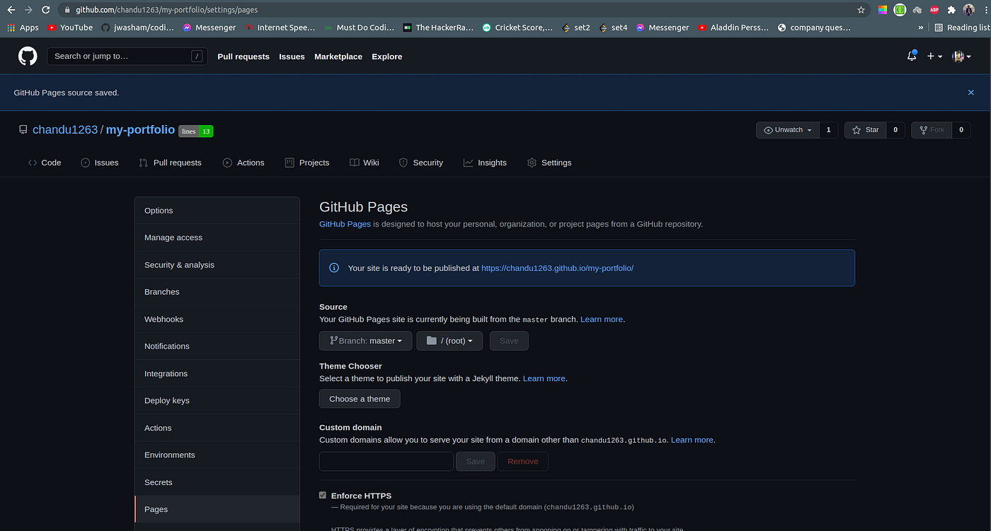Go back with browser back arrow
The image size is (991, 531).
(x=11, y=10)
